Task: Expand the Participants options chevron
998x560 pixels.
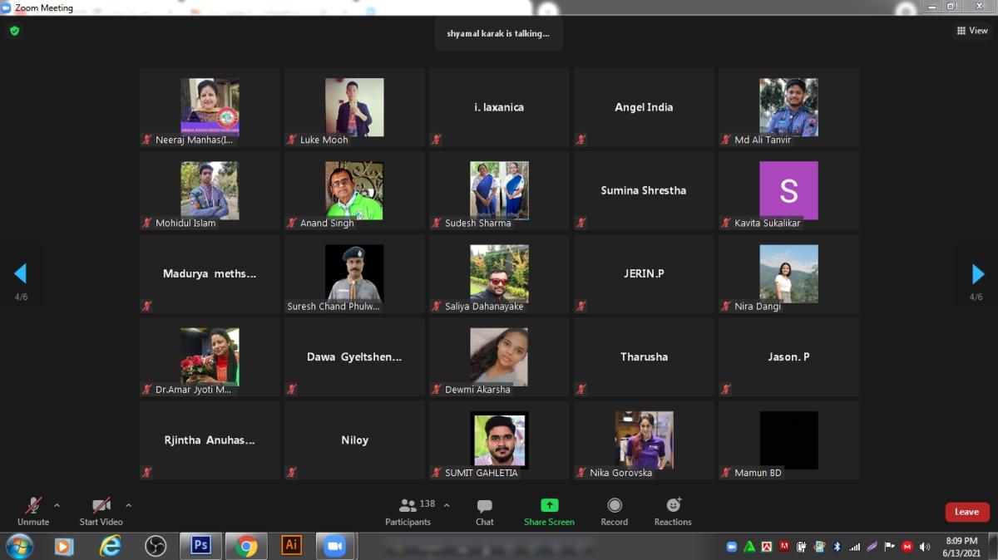Action: [446, 504]
